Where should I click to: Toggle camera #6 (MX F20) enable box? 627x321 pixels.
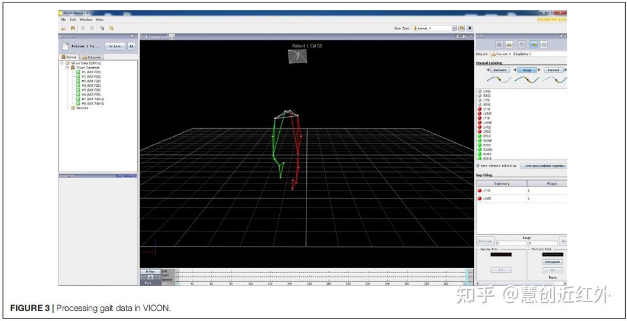point(78,94)
